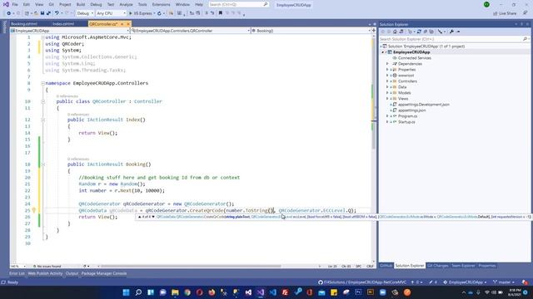The width and height of the screenshot is (533, 299).
Task: Switch to Index.cshtml tab
Action: [63, 24]
